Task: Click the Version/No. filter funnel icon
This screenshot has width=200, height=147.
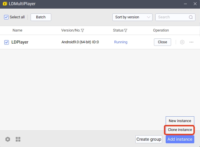Action: pos(83,30)
